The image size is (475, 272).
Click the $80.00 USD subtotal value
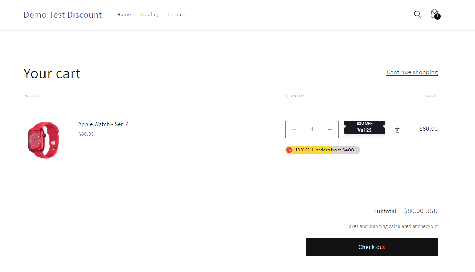click(421, 211)
